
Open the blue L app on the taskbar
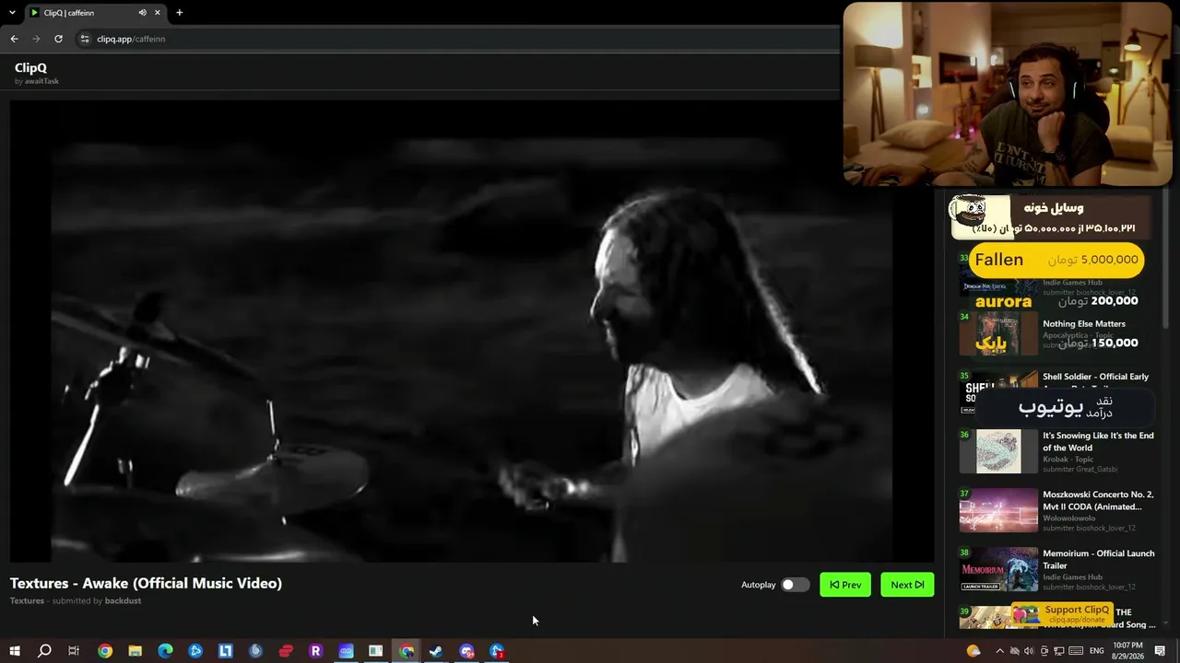(x=225, y=651)
